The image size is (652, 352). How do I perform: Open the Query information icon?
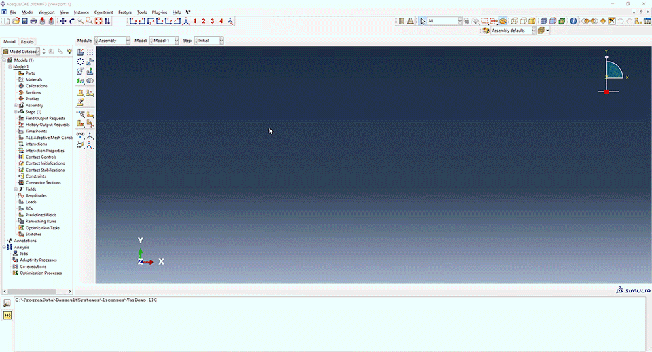[573, 21]
